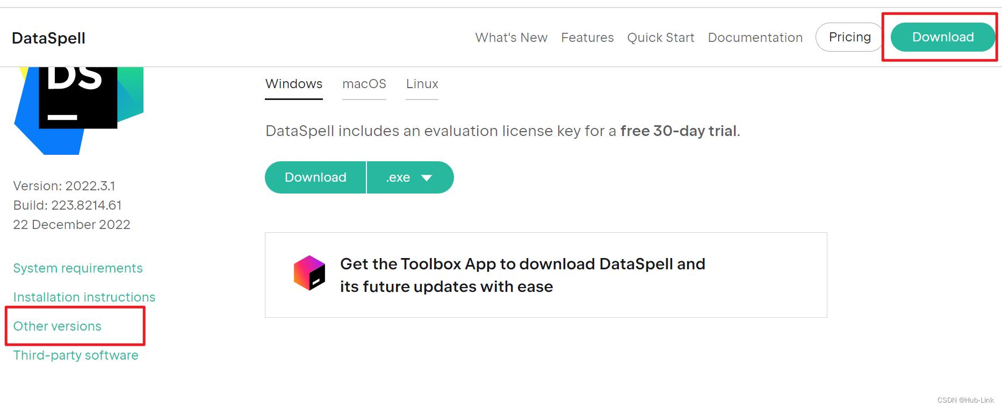Click the Toolbox App promotion banner text

point(523,275)
